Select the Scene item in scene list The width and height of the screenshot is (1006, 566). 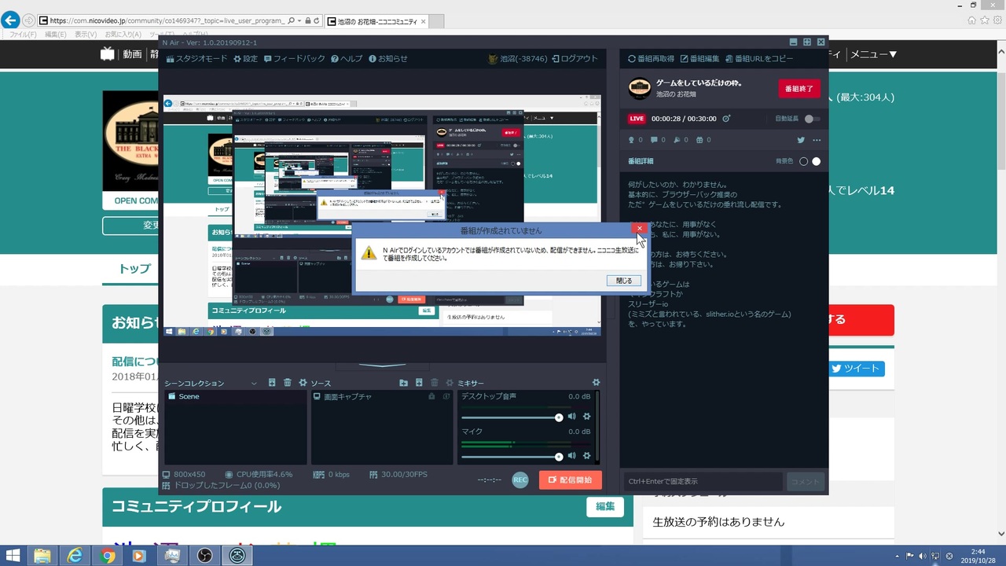pyautogui.click(x=236, y=396)
